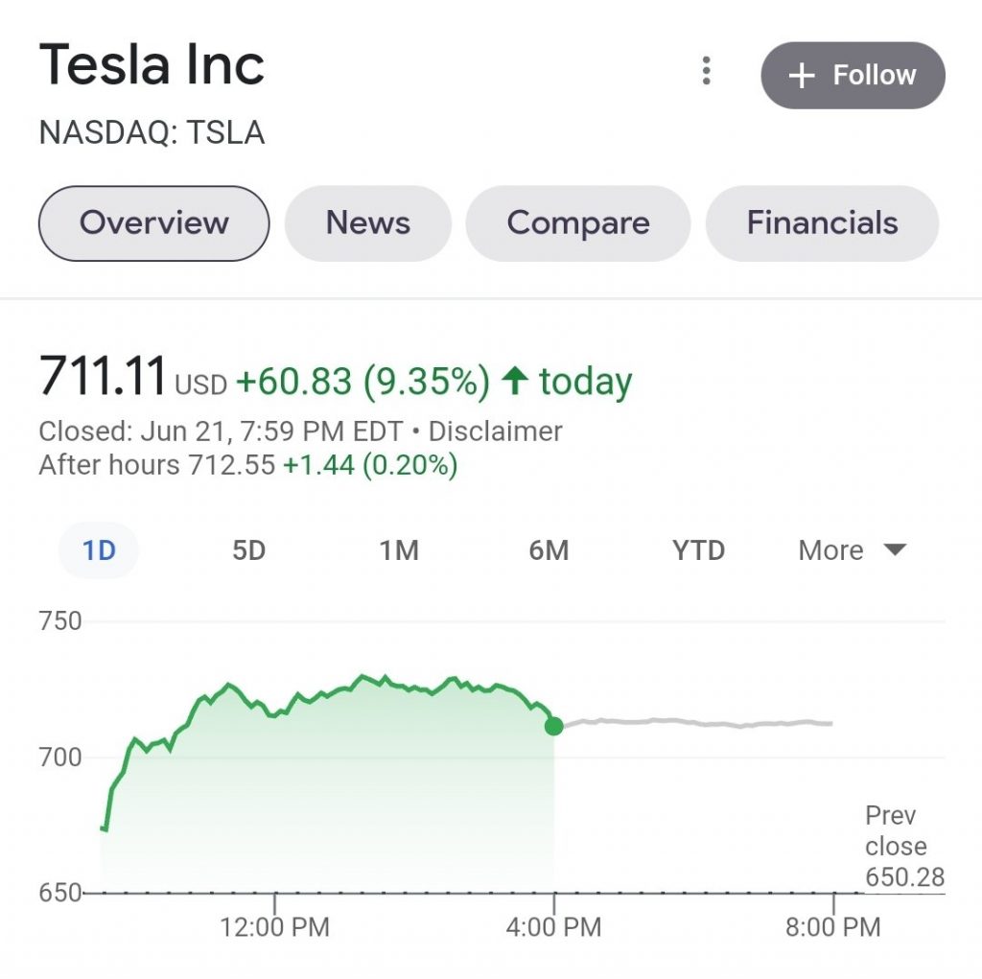Choose the 6M chart range
982x979 pixels.
point(549,551)
